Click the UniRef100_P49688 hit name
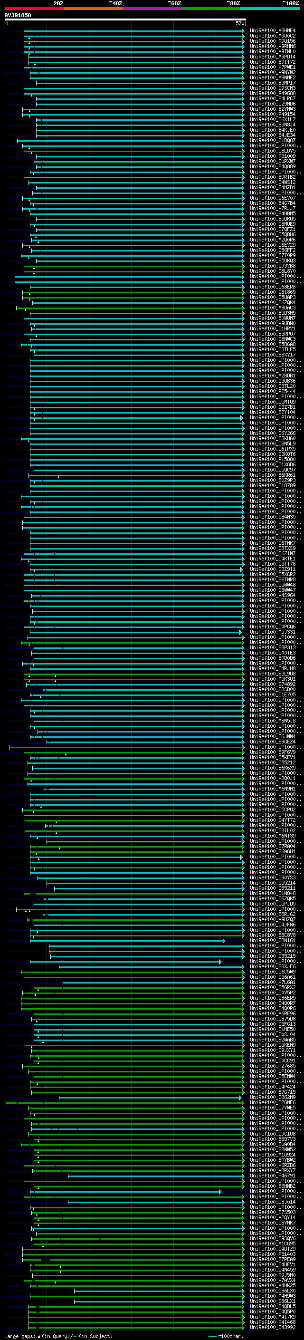The image size is (304, 1340). [272, 93]
